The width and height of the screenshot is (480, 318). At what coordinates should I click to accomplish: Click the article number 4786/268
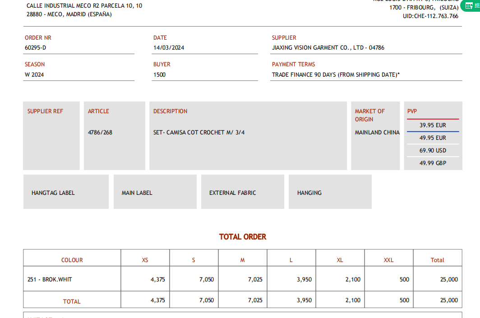tap(100, 133)
